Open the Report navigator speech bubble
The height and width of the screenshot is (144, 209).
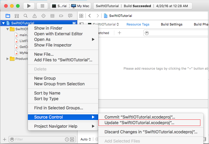[x=70, y=16]
